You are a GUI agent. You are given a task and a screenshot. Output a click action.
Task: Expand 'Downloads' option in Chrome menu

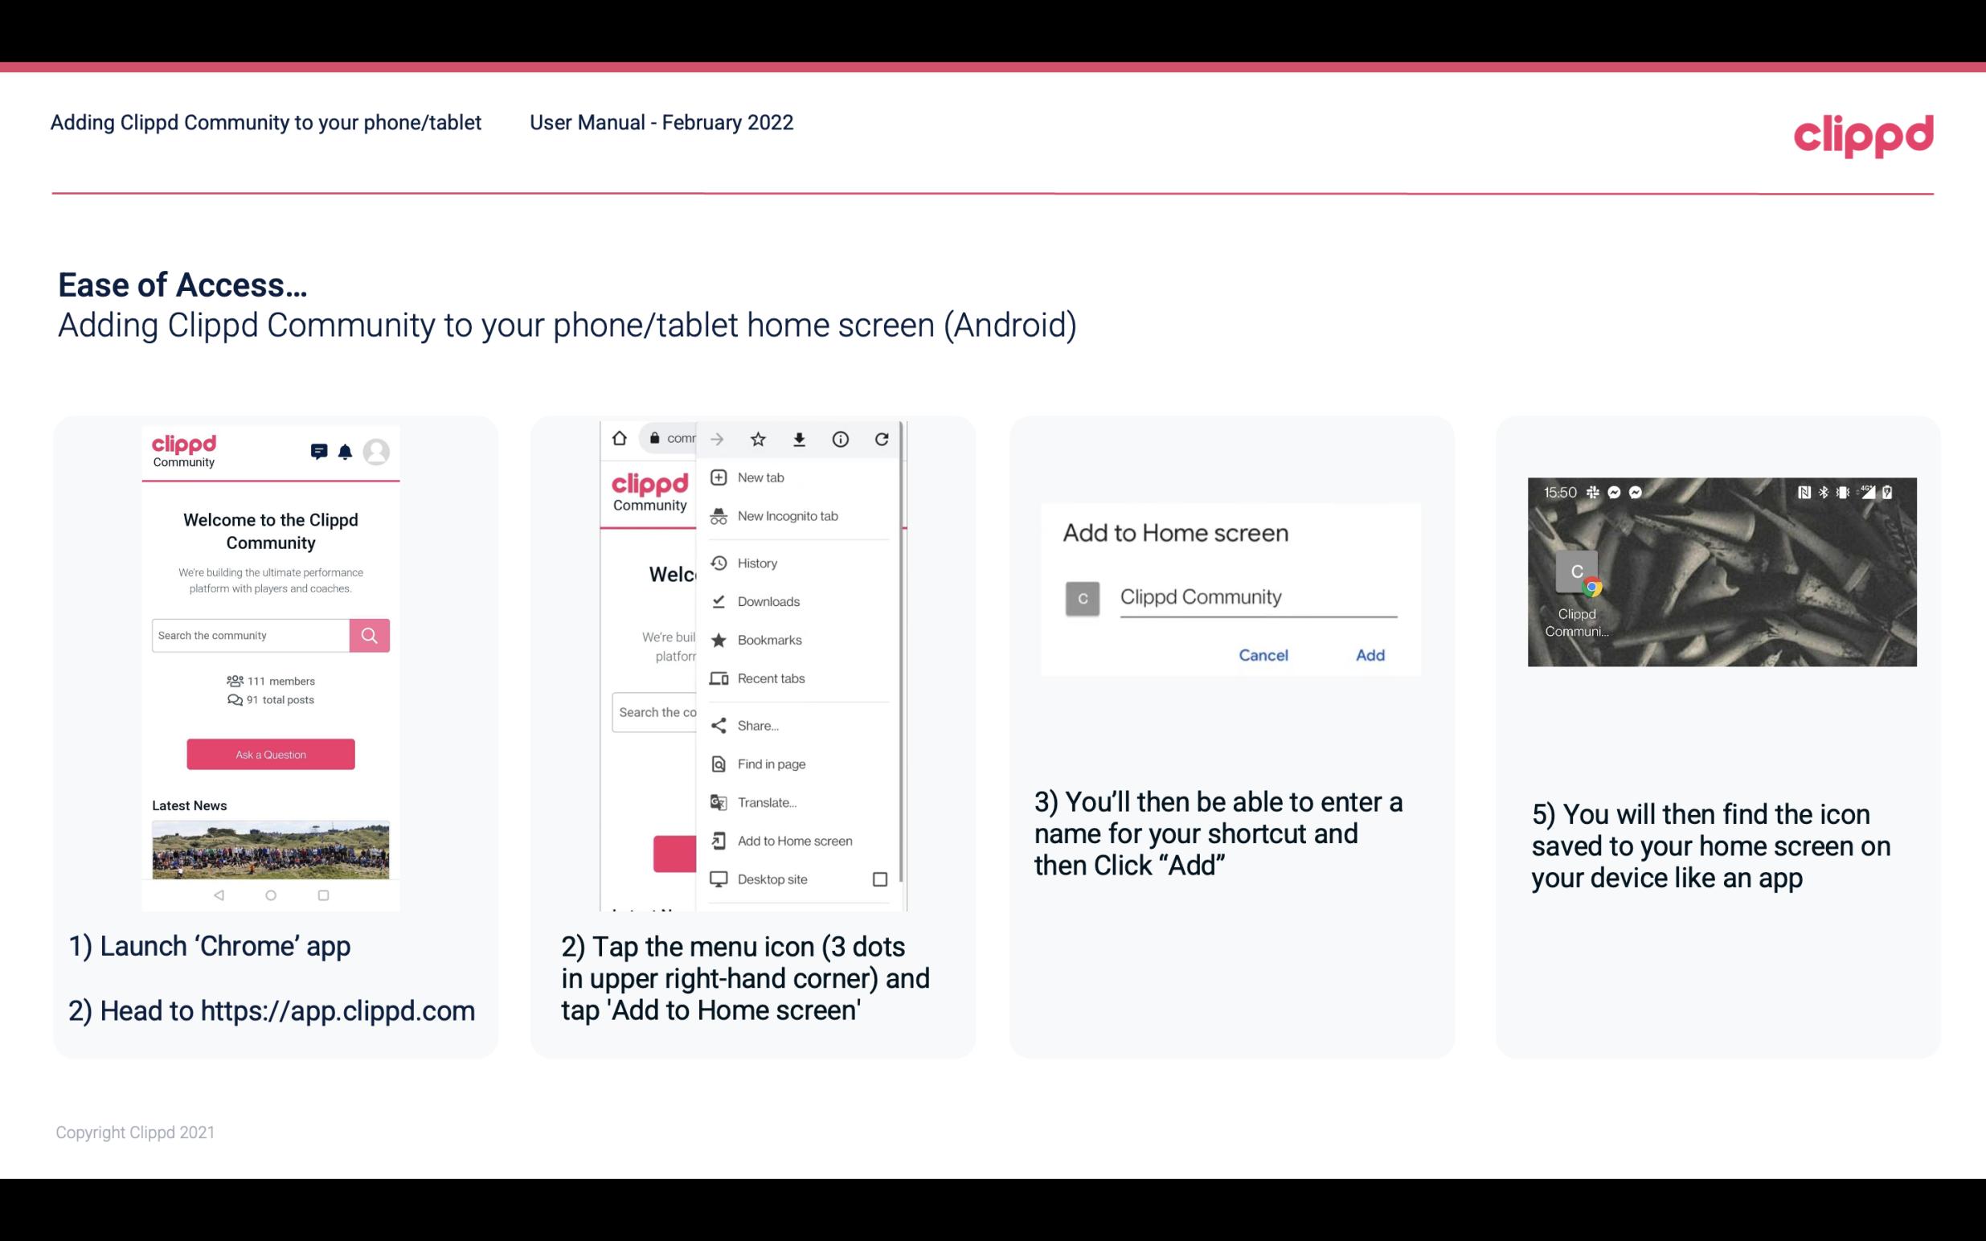(x=767, y=599)
